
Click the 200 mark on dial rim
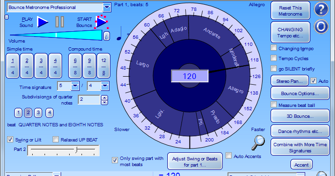pos(209,140)
